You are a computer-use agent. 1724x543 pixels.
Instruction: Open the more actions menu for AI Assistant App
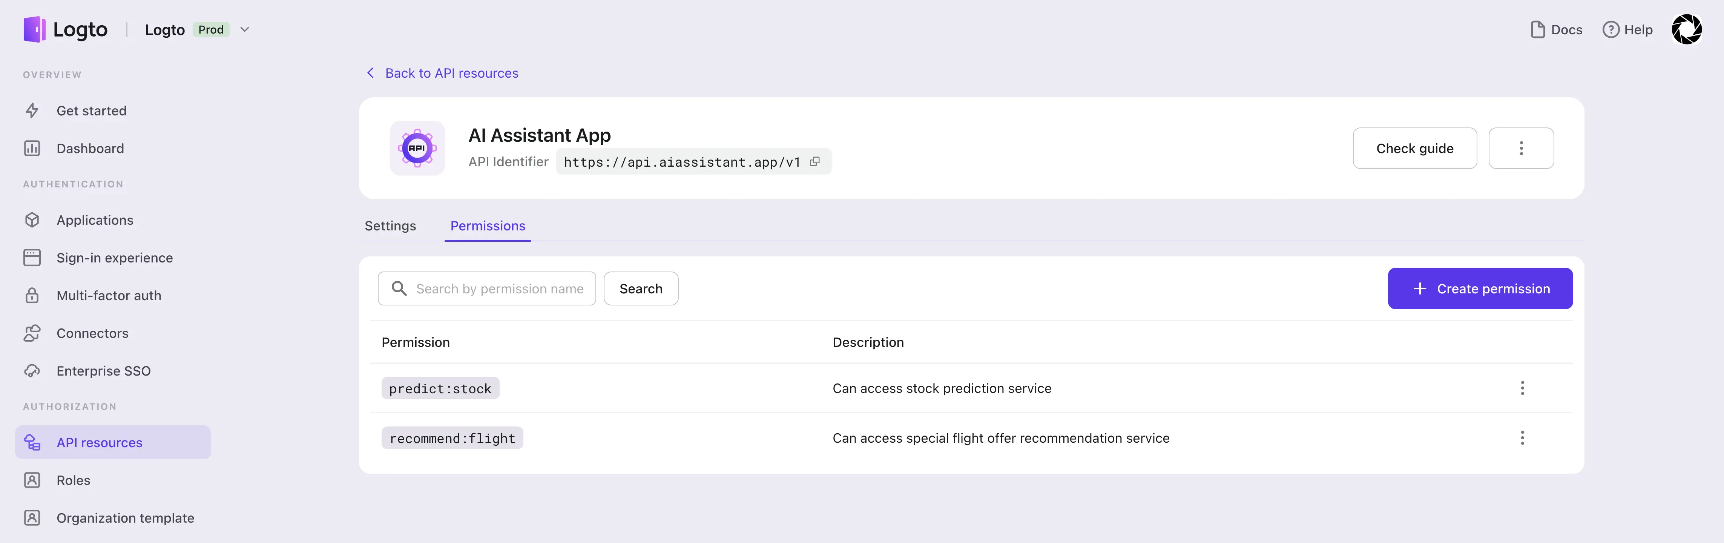1521,148
